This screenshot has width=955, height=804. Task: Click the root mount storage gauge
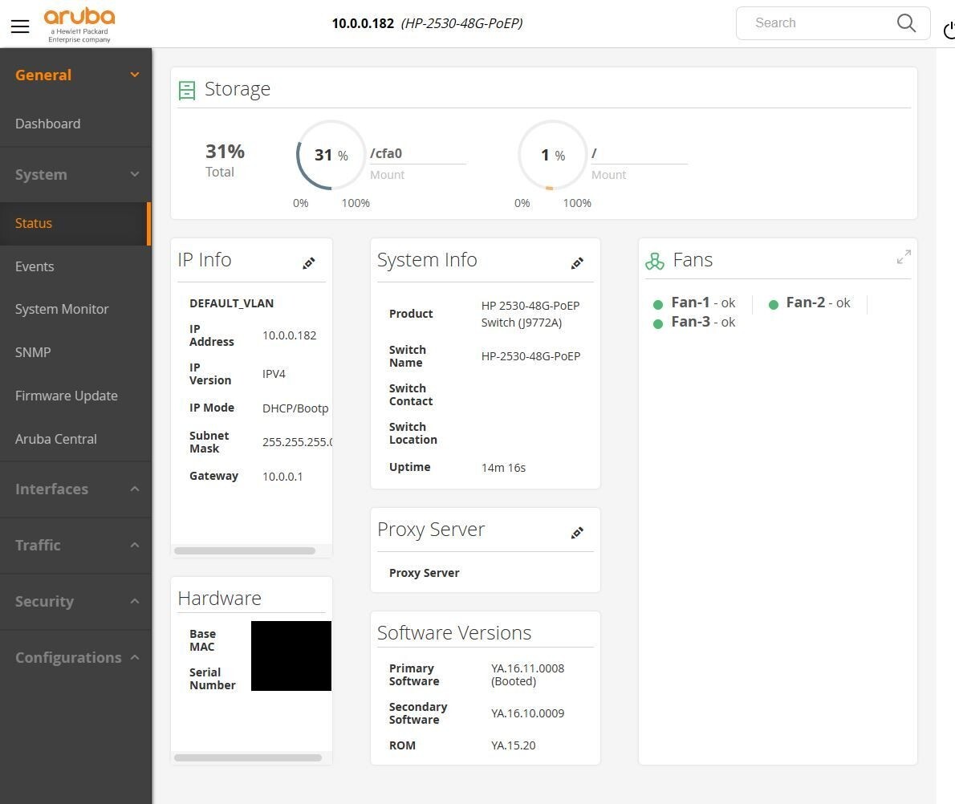(x=552, y=156)
